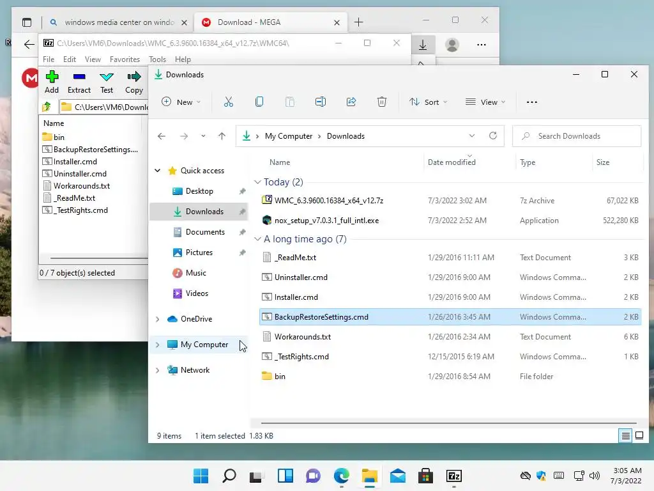Screen dimensions: 654x491
Task: Select Pictures in navigation pane
Action: coord(199,252)
